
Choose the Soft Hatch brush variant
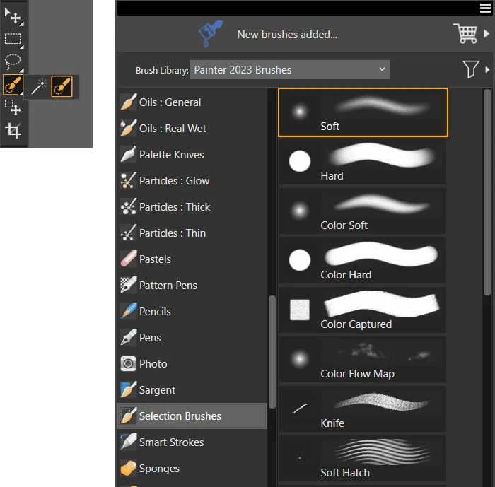tap(363, 459)
